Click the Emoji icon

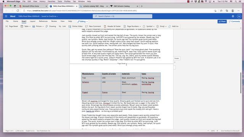[157, 26]
